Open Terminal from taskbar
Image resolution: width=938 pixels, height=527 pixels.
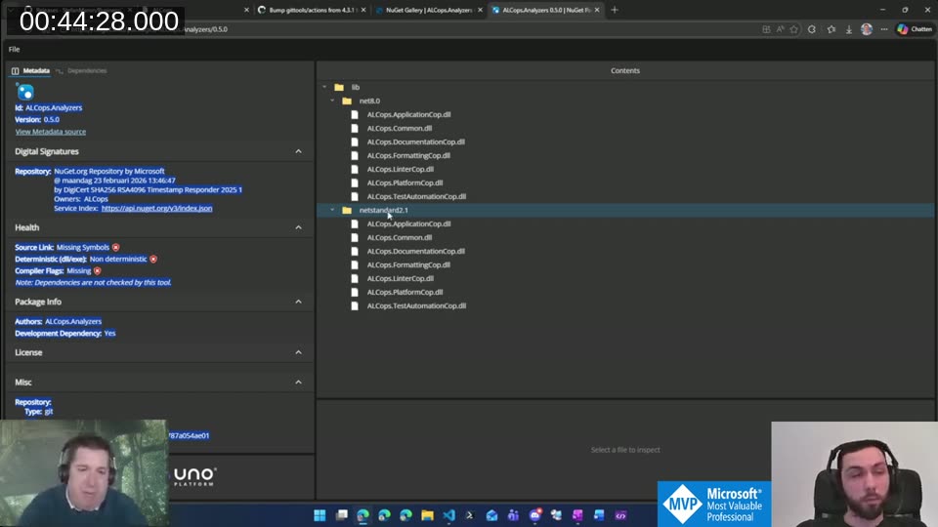(x=470, y=515)
